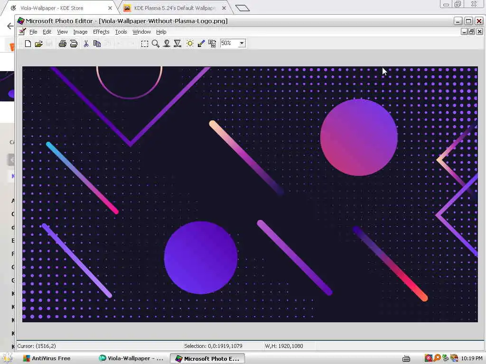Click the W,H: 1920,1080 status text

(x=284, y=346)
